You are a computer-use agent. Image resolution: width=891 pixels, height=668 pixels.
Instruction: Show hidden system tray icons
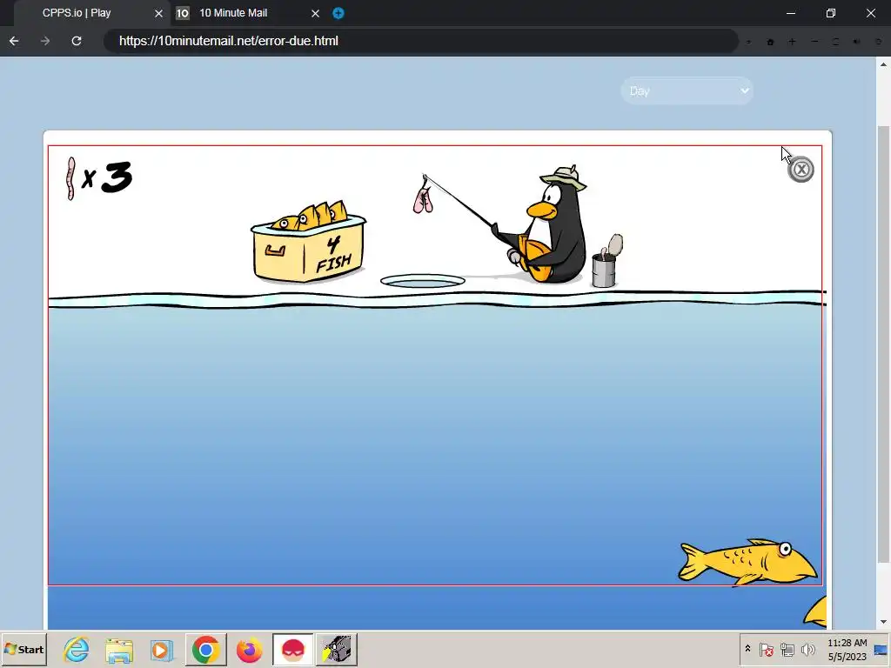click(x=747, y=649)
